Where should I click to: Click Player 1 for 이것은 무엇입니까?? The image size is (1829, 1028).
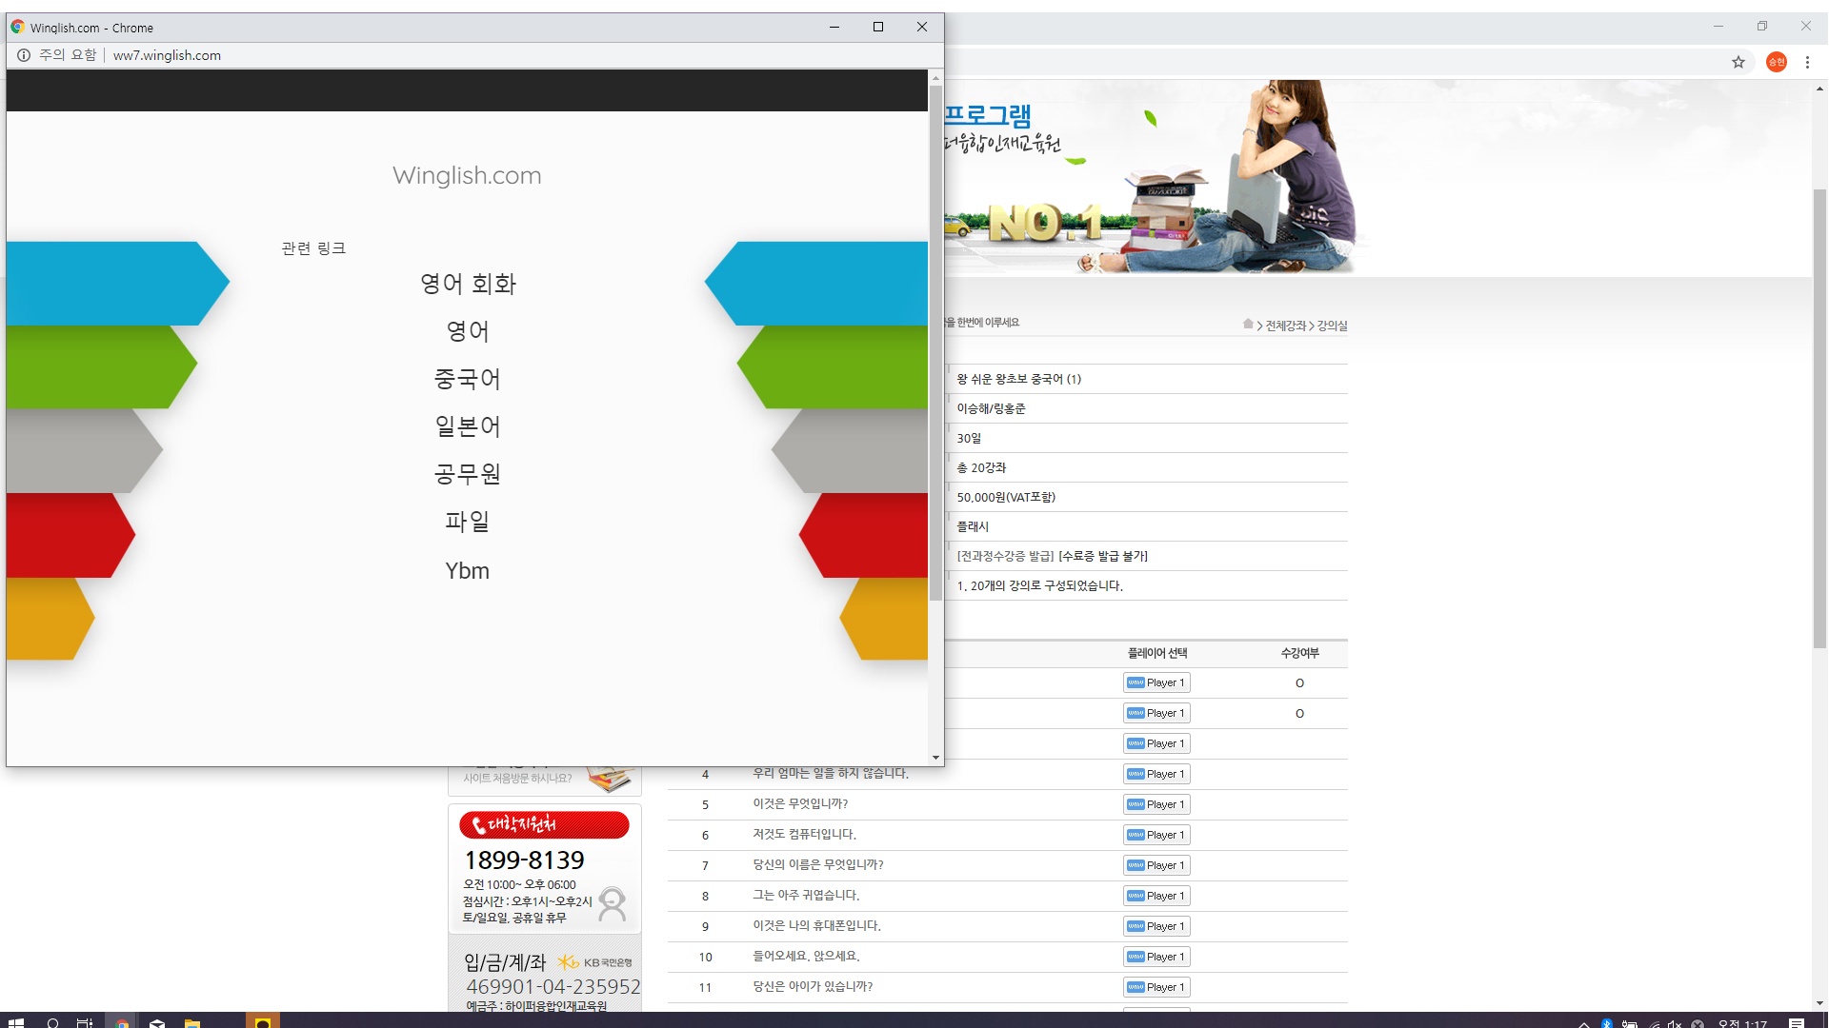1156,804
